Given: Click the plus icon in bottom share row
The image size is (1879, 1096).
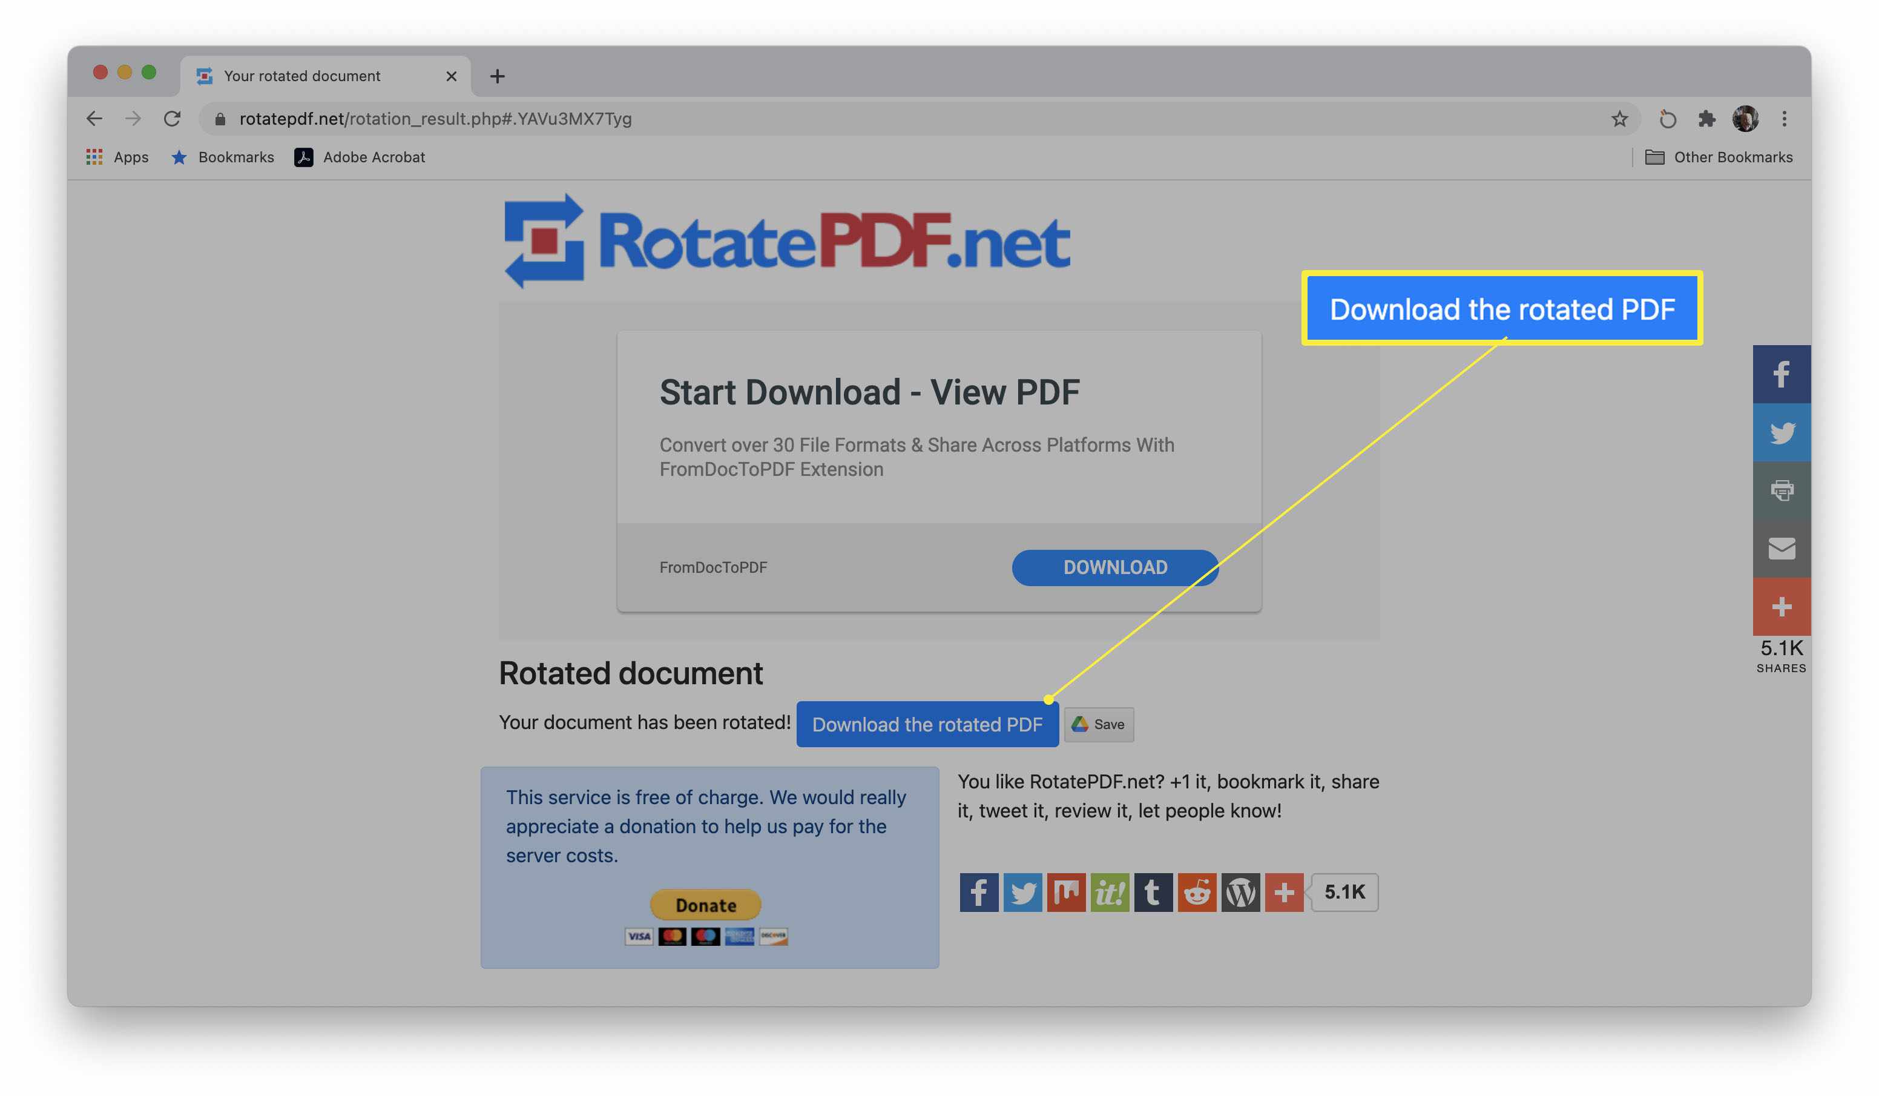Looking at the screenshot, I should (x=1284, y=893).
